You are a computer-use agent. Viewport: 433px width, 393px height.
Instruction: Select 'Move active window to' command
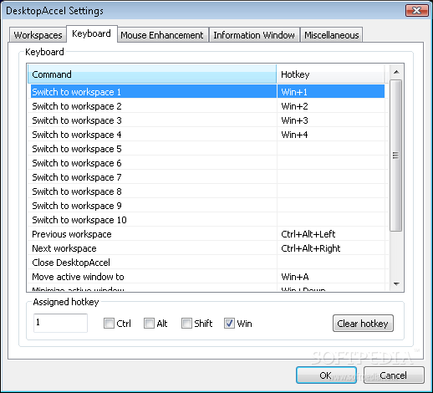tap(207, 277)
